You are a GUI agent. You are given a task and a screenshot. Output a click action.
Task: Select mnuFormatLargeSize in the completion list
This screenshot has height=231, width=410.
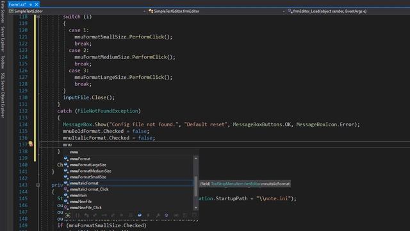click(128, 165)
